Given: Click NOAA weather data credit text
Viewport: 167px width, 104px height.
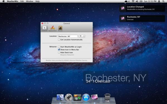Looking at the screenshot, I should 67,60.
